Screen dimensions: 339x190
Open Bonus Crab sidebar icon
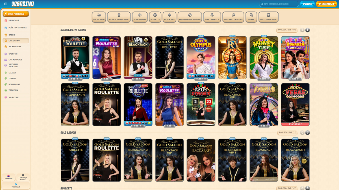6,84
